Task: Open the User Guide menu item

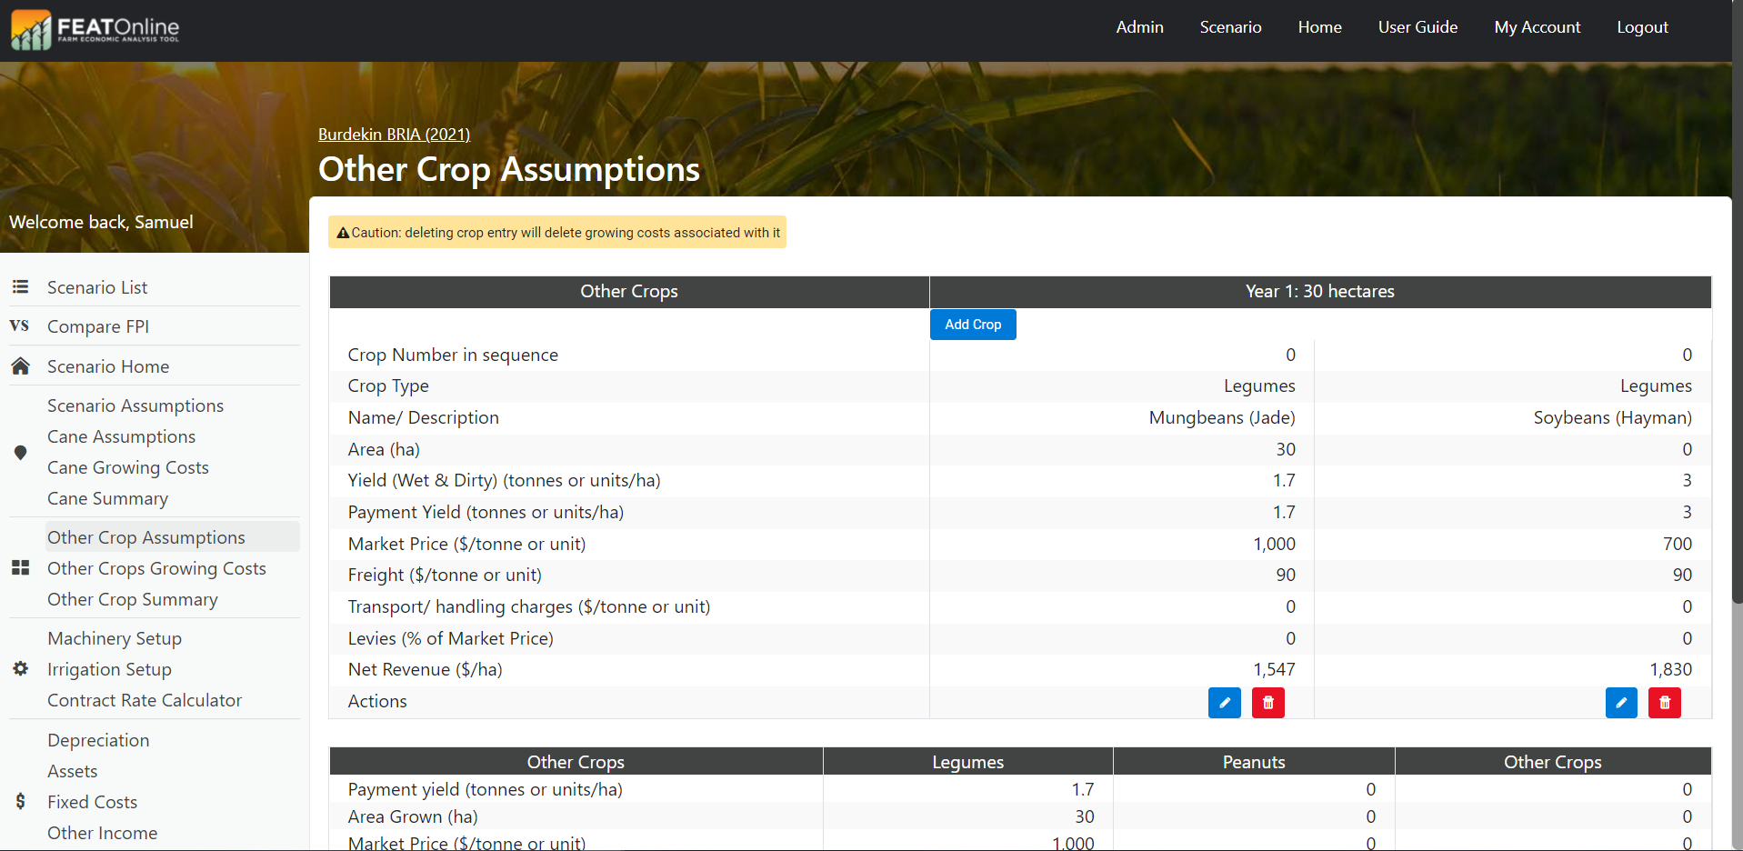Action: [1417, 27]
